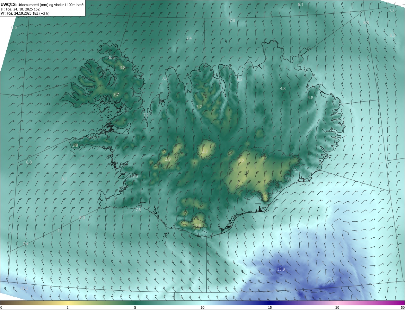Screen dimensions: 405x310
Task: Click the 2.9 value label
Action: (x=168, y=159)
